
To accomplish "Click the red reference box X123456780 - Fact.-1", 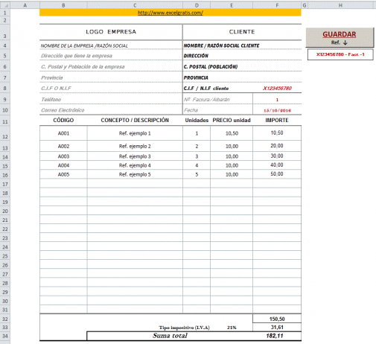I will [x=340, y=54].
